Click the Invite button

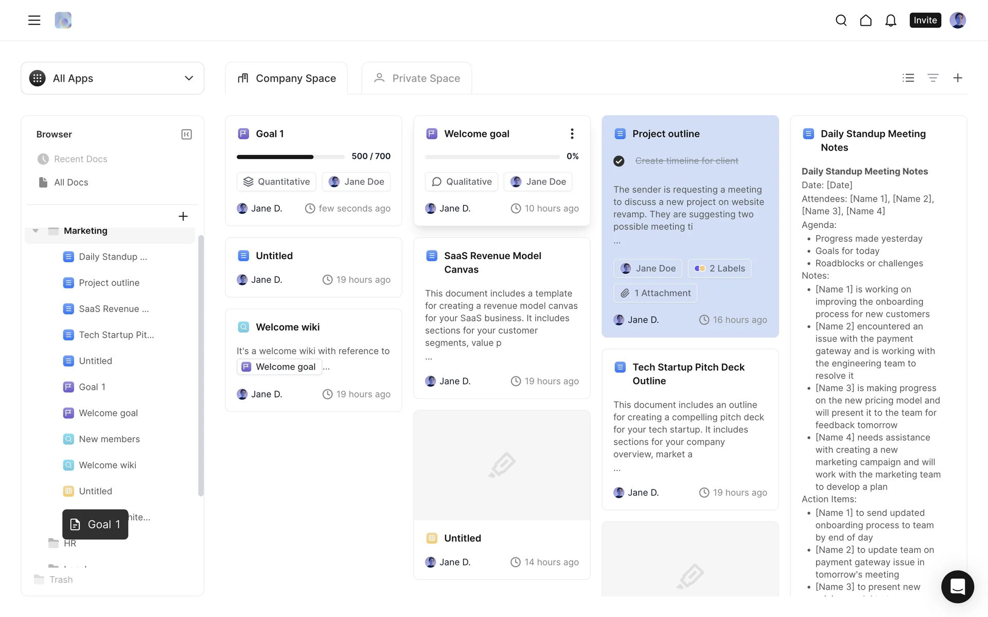(x=925, y=20)
